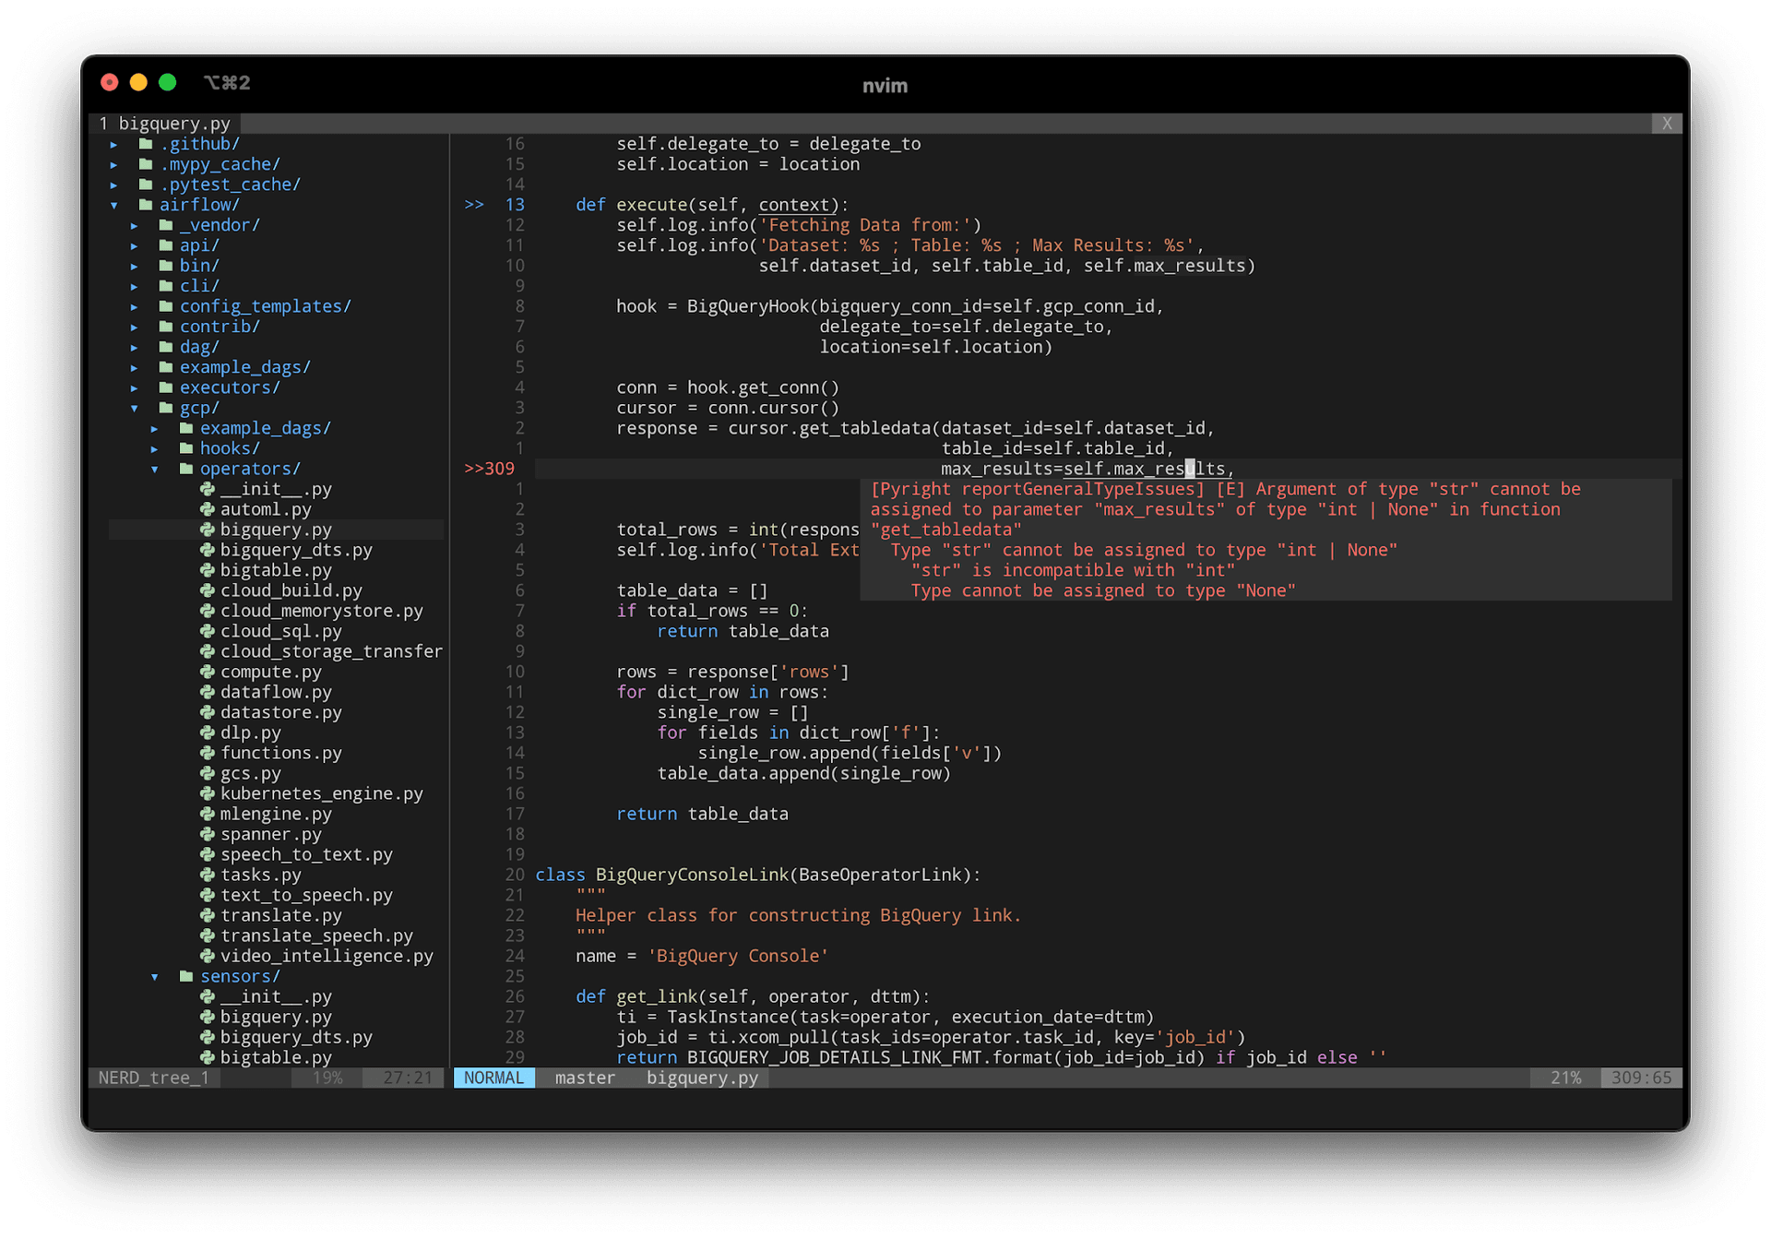Expand the api directory in the tree

tap(136, 244)
